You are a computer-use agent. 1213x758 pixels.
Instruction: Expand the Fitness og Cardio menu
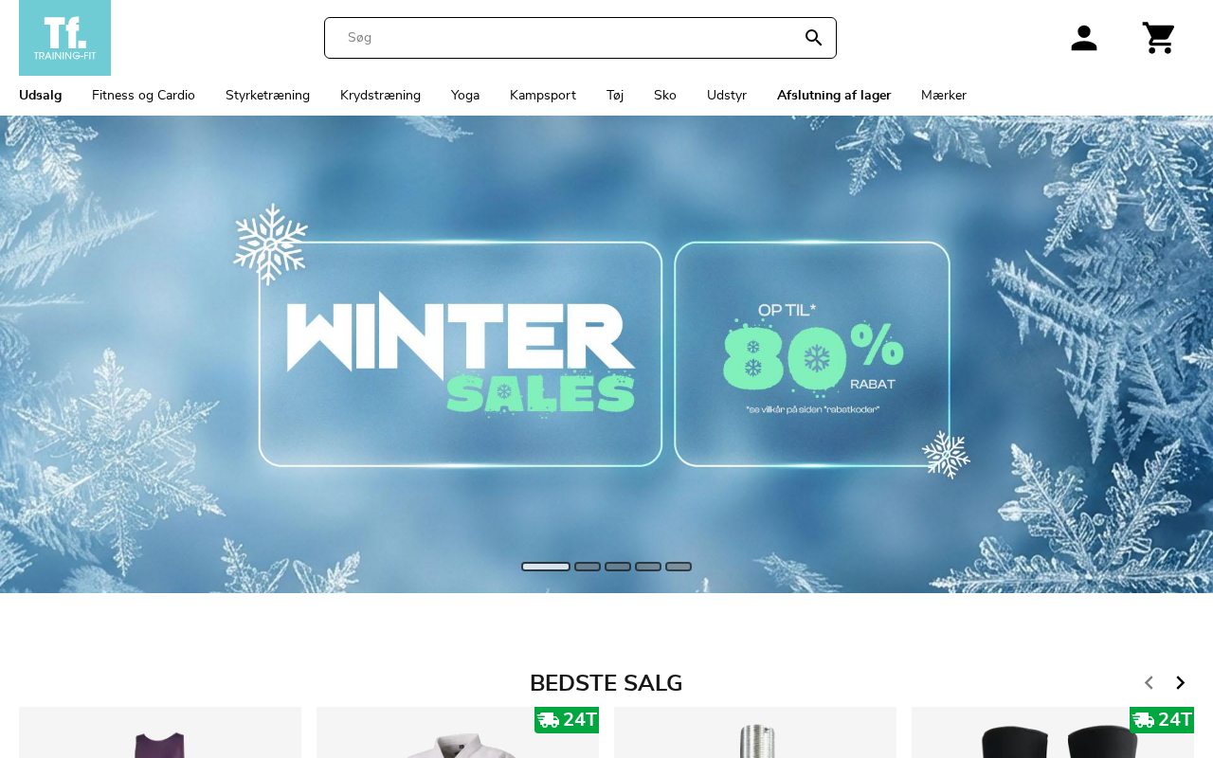pyautogui.click(x=143, y=95)
